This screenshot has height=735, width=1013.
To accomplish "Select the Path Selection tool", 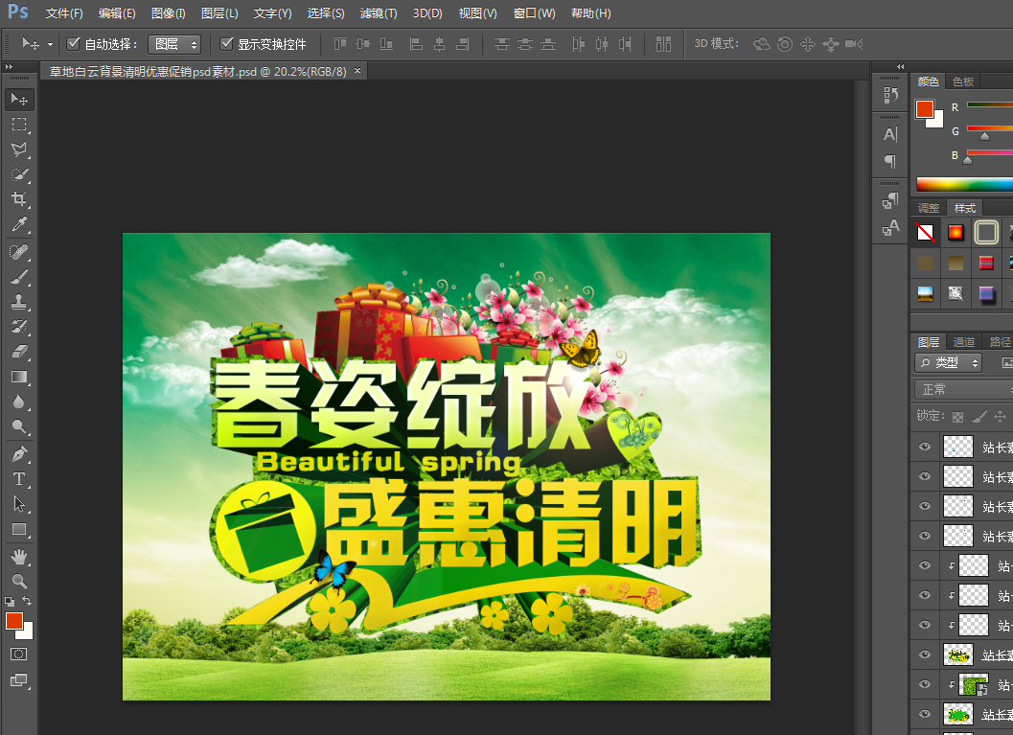I will 19,504.
